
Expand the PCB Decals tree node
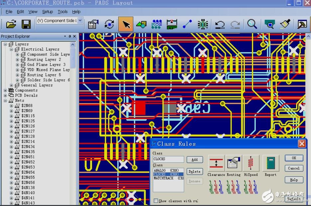[x=5, y=96]
